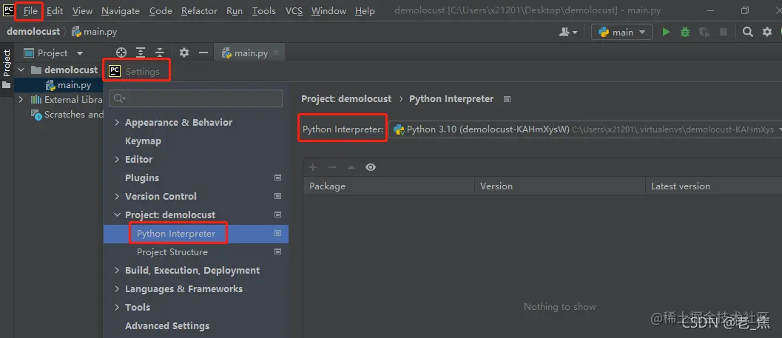The height and width of the screenshot is (338, 782).
Task: Click the PyCharm logo in title bar
Action: point(8,10)
